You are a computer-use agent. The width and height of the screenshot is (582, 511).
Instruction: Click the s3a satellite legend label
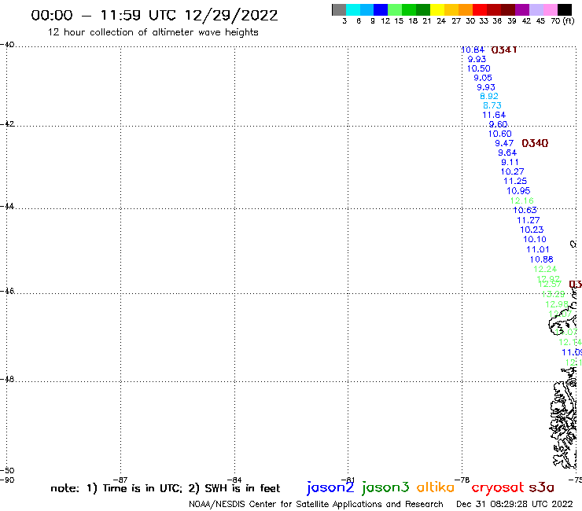click(x=541, y=487)
